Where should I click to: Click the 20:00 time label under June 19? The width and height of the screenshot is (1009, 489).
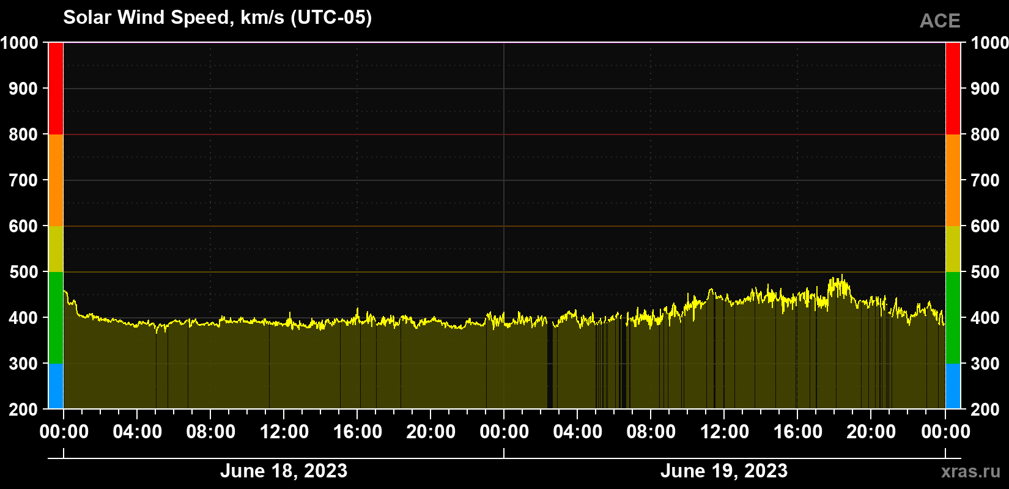pyautogui.click(x=871, y=432)
